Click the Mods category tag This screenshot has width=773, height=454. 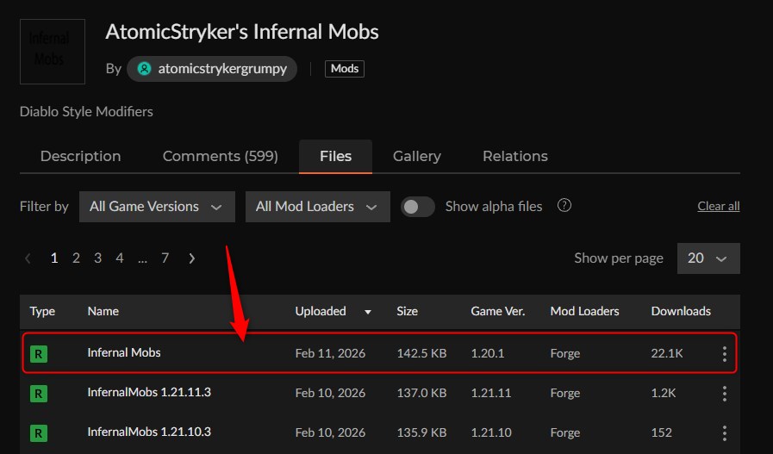(x=345, y=69)
